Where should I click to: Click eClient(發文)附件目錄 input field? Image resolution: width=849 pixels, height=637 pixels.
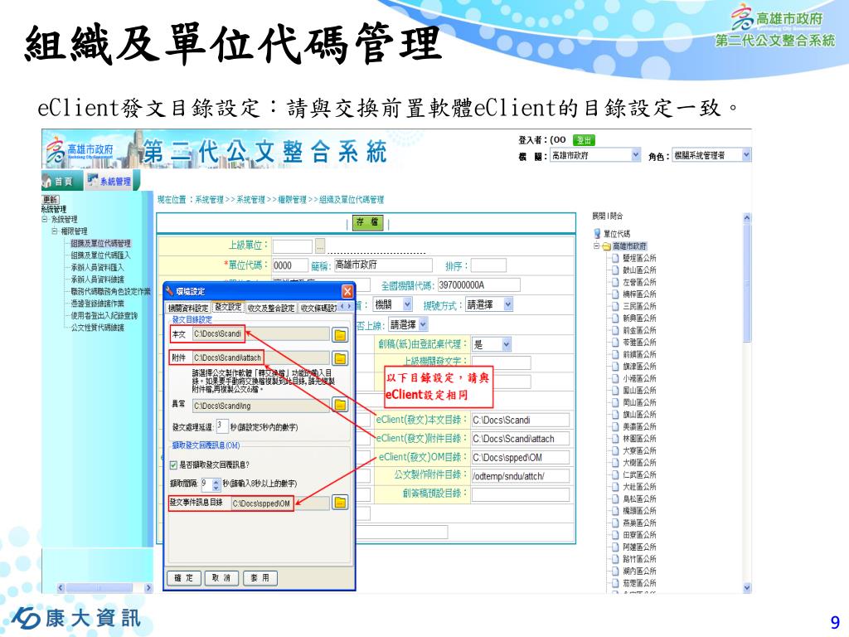pos(521,439)
